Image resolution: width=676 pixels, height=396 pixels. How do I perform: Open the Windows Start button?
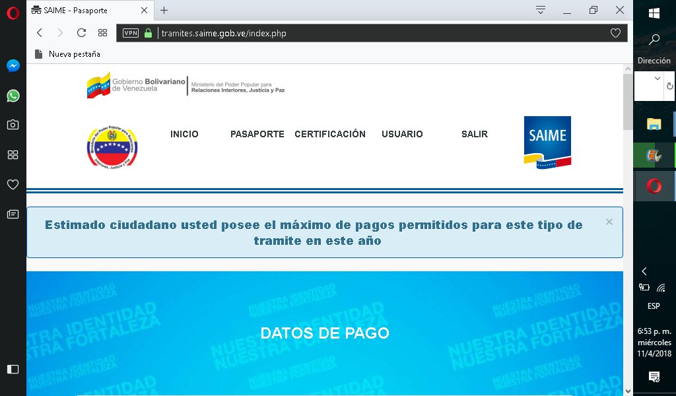click(654, 13)
